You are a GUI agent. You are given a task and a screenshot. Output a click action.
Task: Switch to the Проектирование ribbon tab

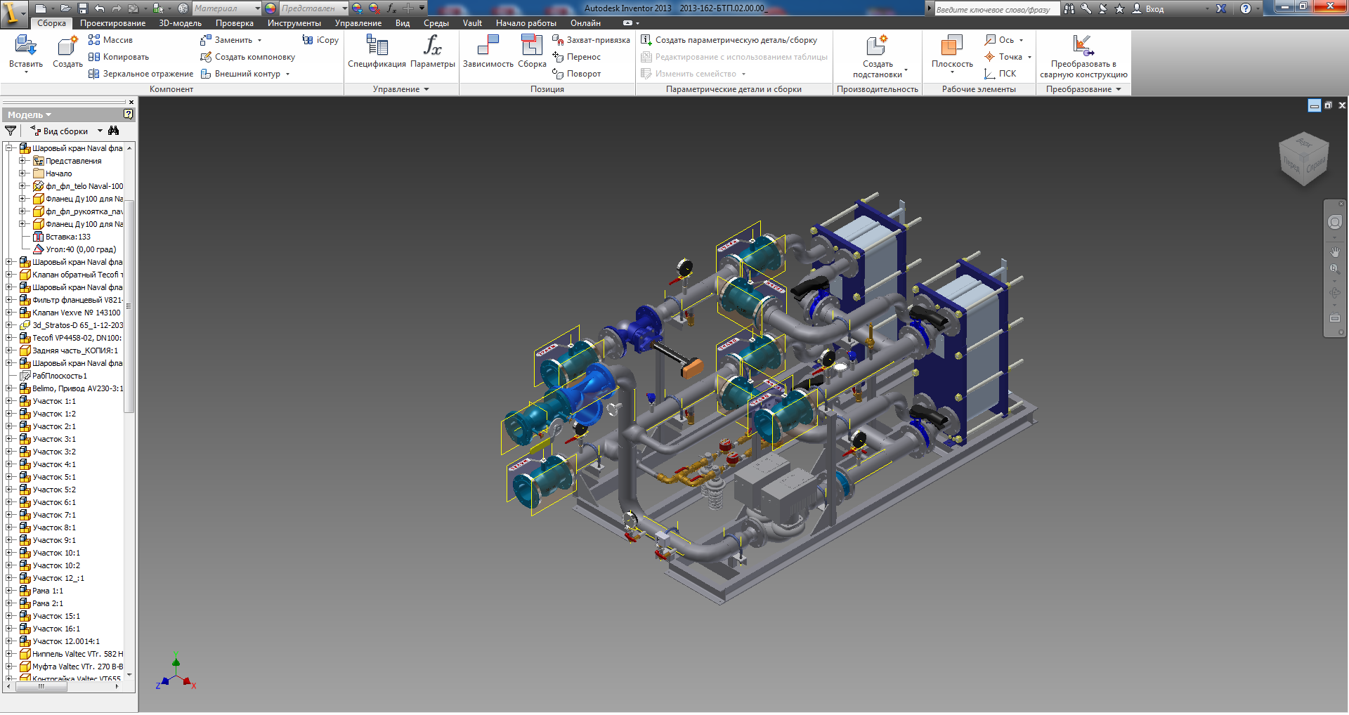pos(112,23)
